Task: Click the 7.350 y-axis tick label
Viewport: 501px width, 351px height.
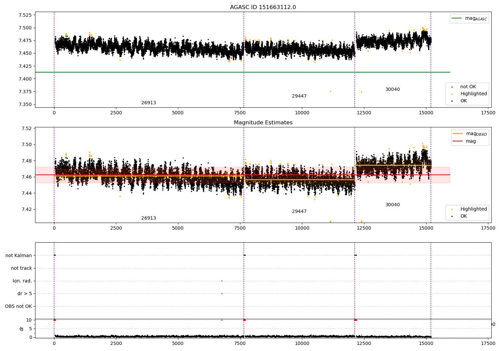Action: pyautogui.click(x=25, y=105)
